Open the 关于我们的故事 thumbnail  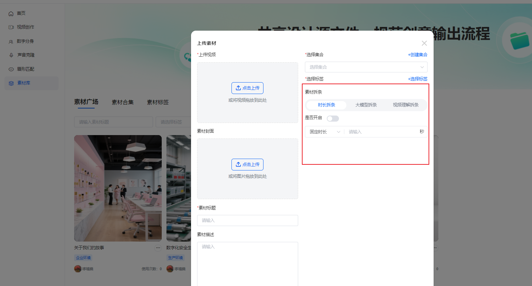[x=118, y=188]
